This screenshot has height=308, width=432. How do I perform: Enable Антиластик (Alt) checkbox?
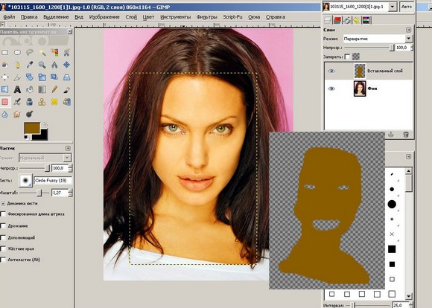[x=3, y=260]
